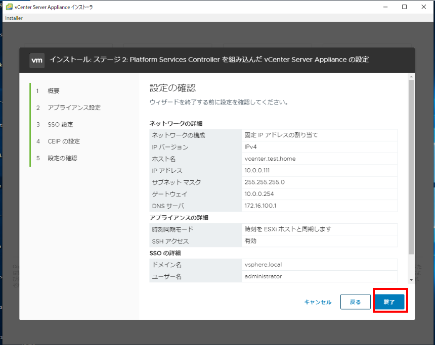The height and width of the screenshot is (345, 435).
Task: Select wizard step 4 CEIP の設定
Action: [x=58, y=141]
